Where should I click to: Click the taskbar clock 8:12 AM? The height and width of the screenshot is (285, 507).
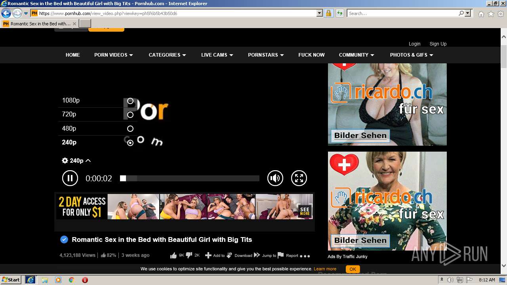pos(487,280)
